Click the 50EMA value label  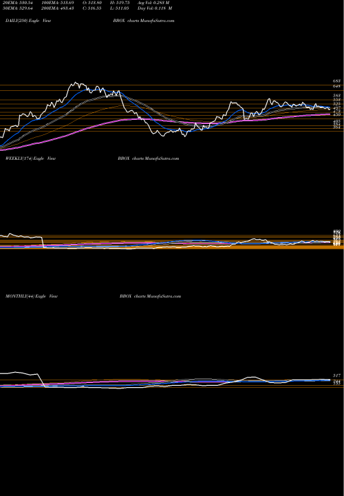(x=17, y=8)
